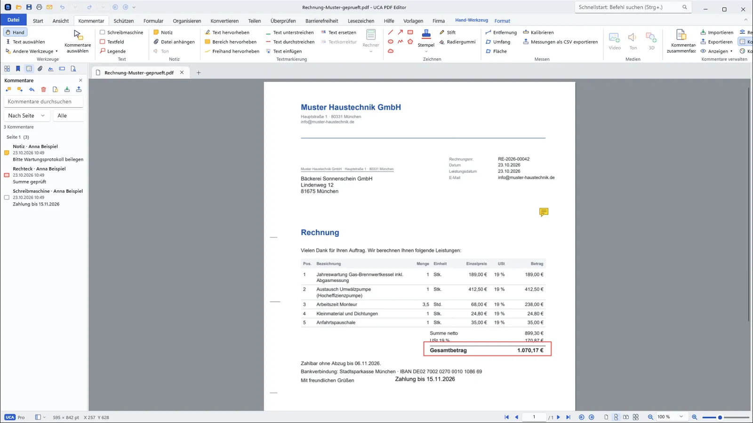The width and height of the screenshot is (753, 423).
Task: Choose the Text ersetzen tool
Action: 339,32
